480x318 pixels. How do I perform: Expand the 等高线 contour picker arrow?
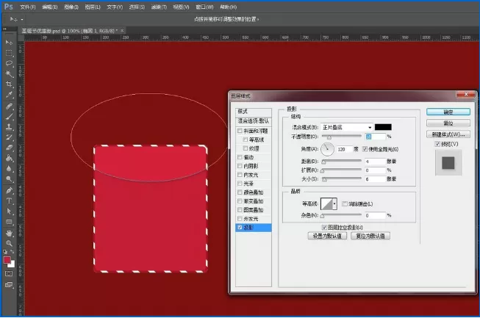(334, 203)
